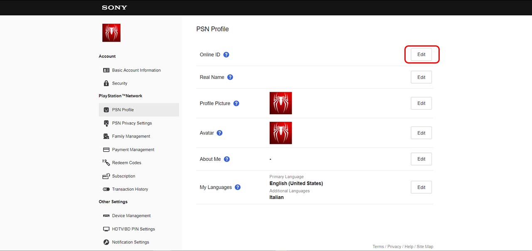Open the My Languages help icon

[x=237, y=187]
